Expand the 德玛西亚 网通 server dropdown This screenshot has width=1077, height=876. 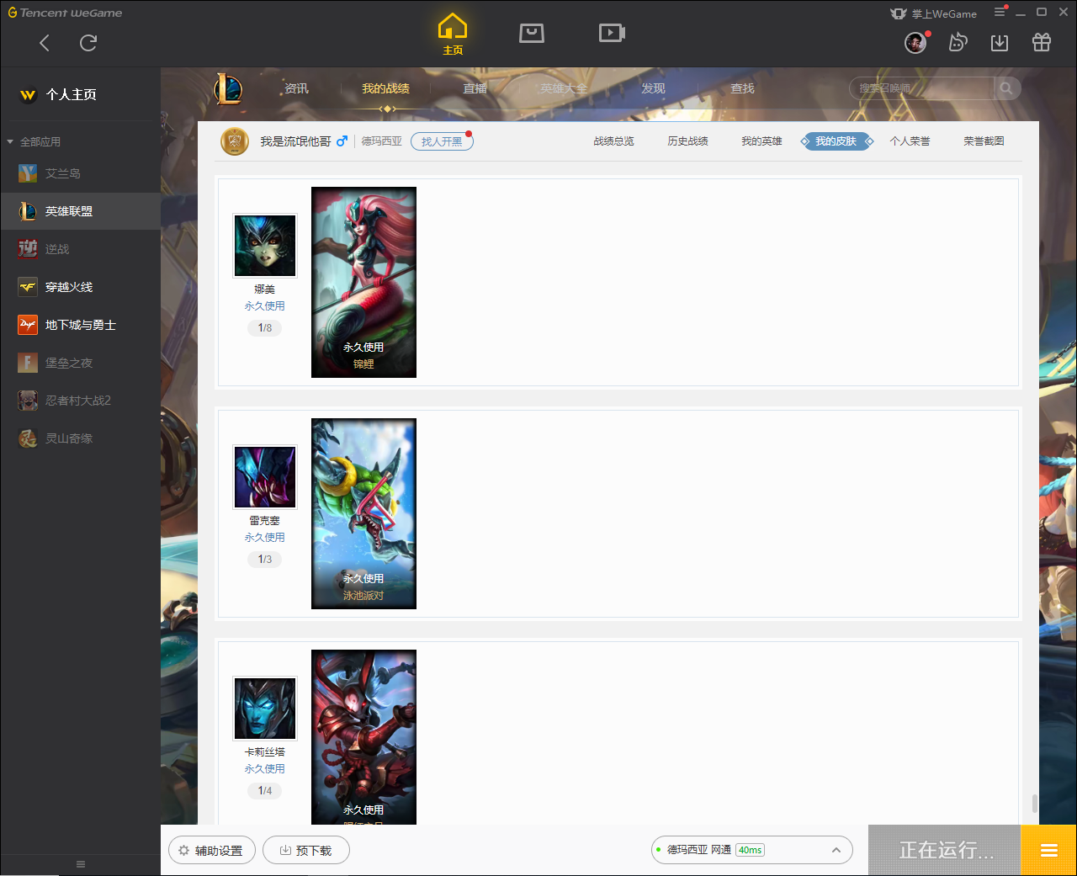752,850
